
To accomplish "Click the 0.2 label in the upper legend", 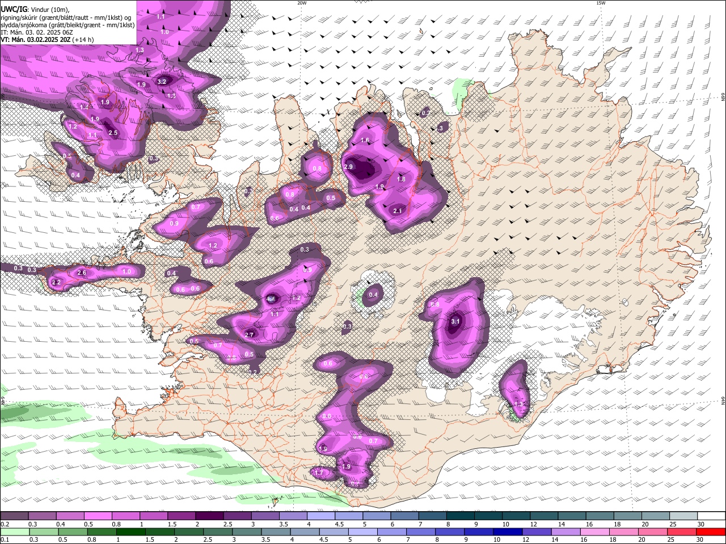I will (5, 524).
